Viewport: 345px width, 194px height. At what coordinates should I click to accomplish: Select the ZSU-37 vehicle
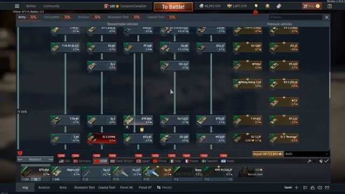coord(211,47)
